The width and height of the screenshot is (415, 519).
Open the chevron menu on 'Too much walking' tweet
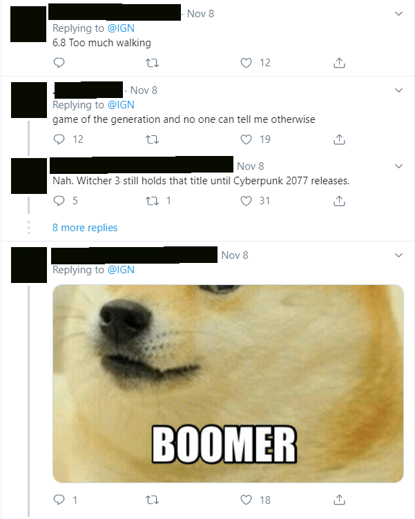click(398, 14)
